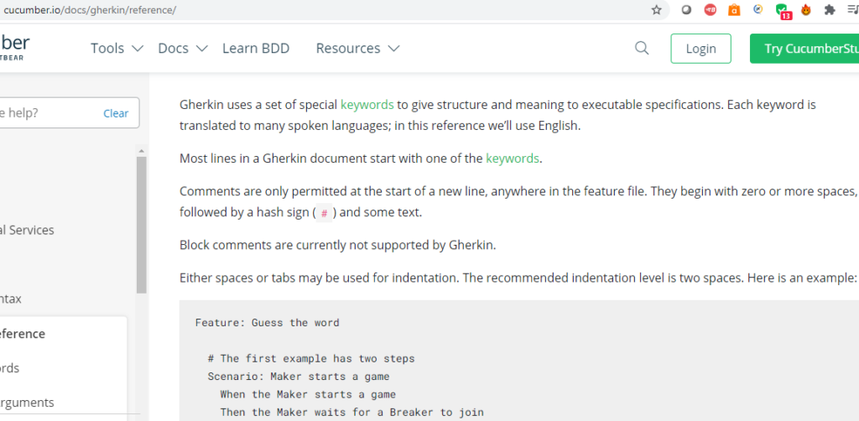Go to Learn BDD page
Viewport: 859px width, 421px height.
pyautogui.click(x=256, y=48)
